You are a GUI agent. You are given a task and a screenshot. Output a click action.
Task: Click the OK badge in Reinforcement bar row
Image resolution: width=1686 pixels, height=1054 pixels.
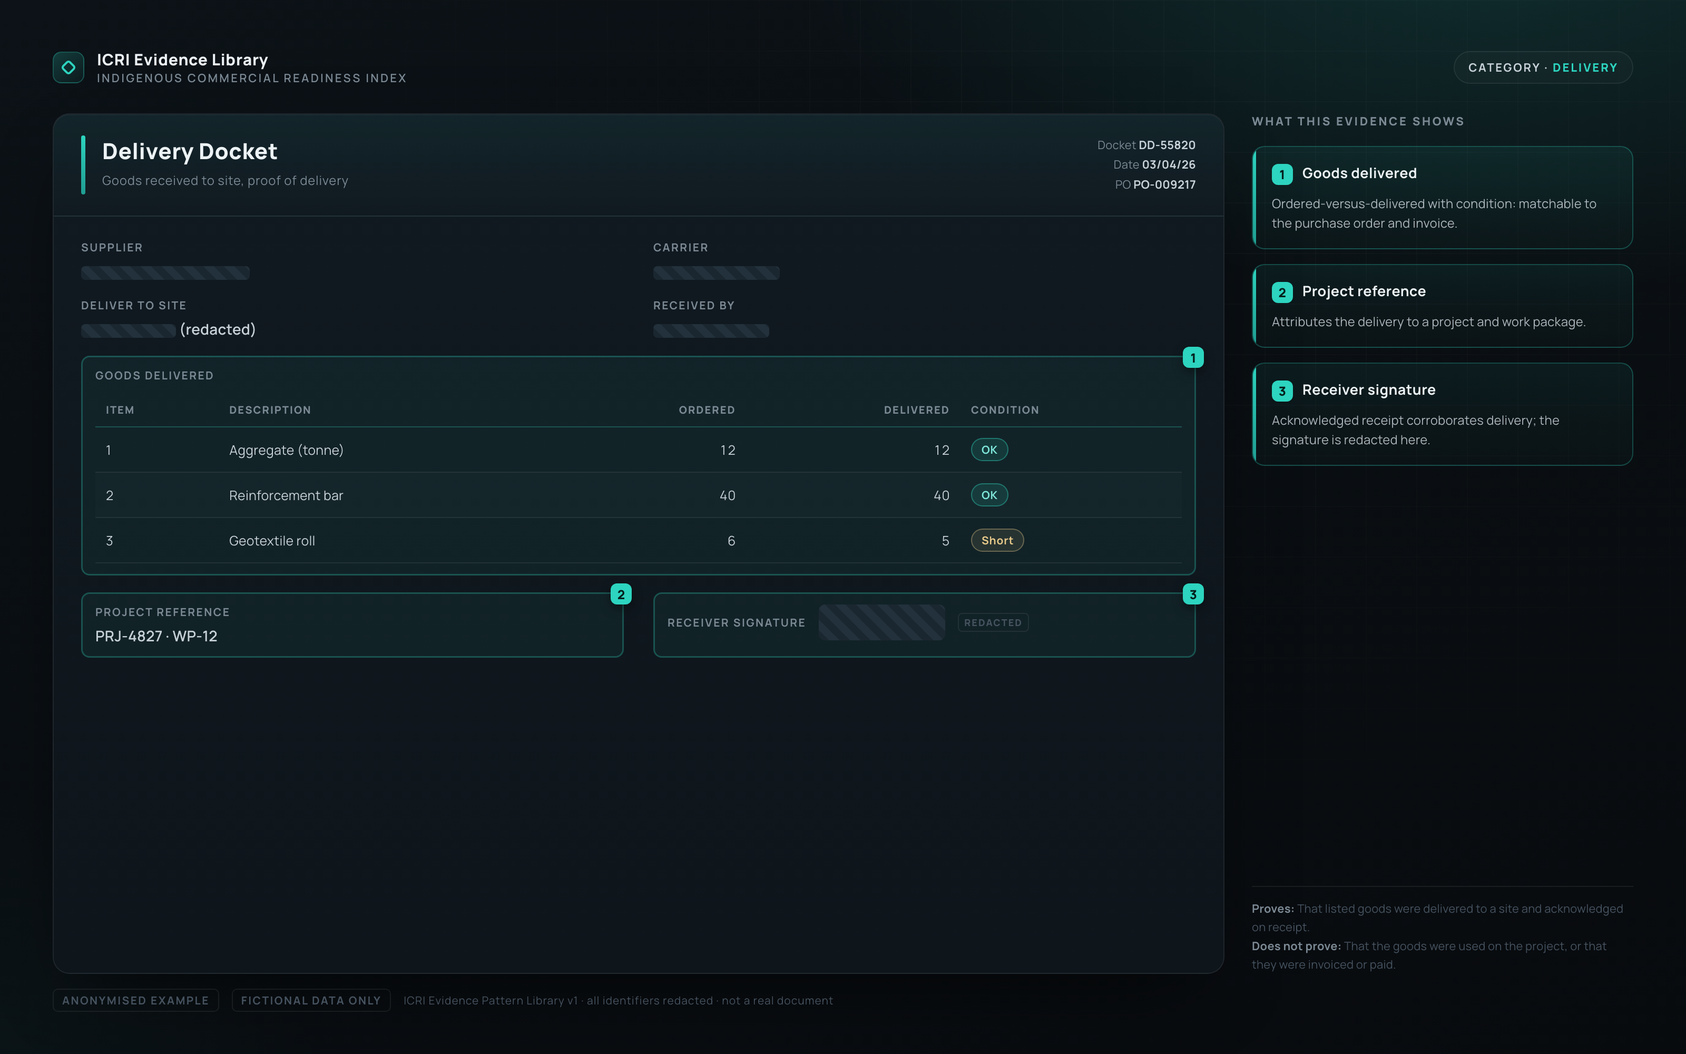tap(988, 495)
